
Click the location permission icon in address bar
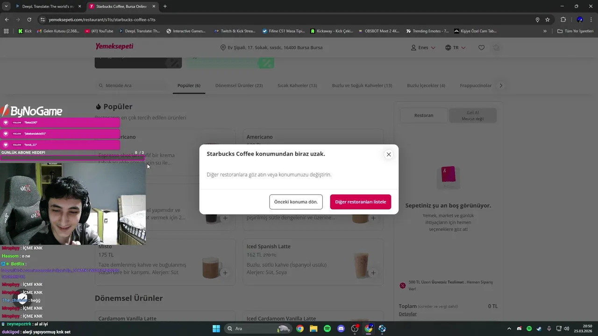click(537, 20)
